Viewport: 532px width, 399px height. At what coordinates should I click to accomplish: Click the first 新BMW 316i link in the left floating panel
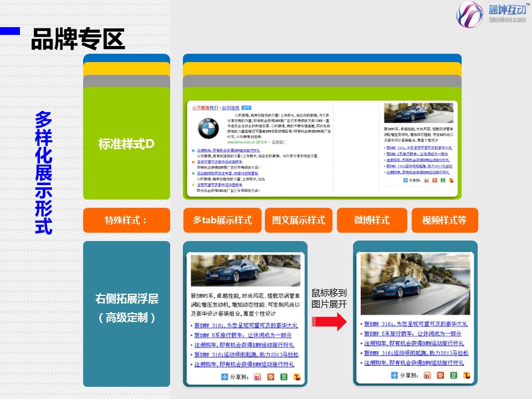[x=245, y=325]
